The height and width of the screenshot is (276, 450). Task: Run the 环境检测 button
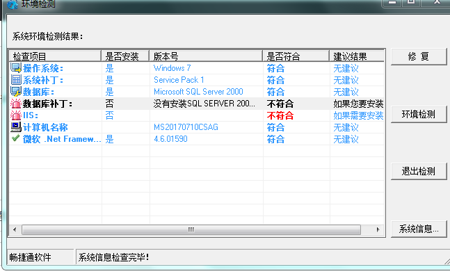coord(419,114)
